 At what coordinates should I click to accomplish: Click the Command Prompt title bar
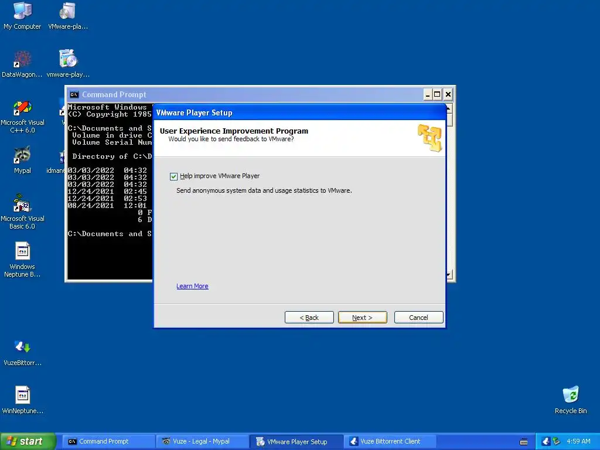click(245, 94)
